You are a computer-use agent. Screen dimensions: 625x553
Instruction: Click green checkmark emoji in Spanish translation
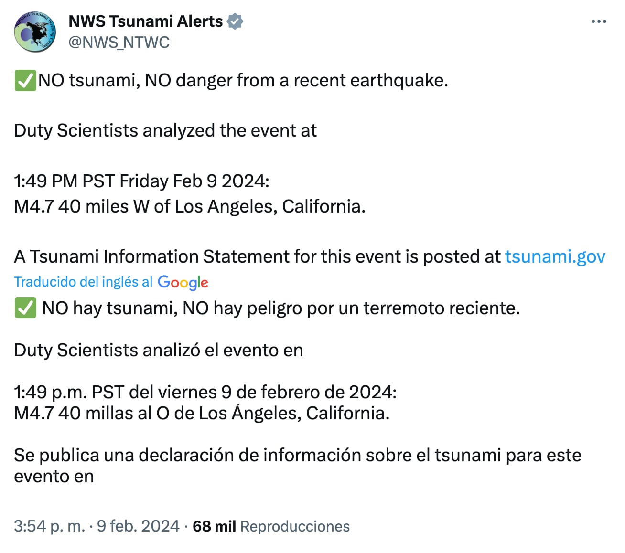pos(25,308)
